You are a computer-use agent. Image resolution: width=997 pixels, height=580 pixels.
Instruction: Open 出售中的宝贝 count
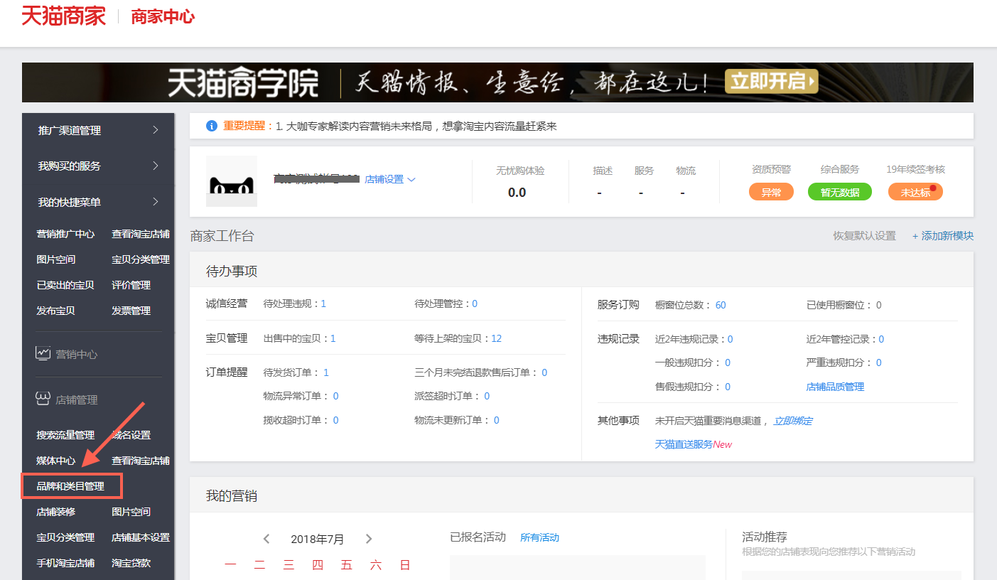(333, 338)
